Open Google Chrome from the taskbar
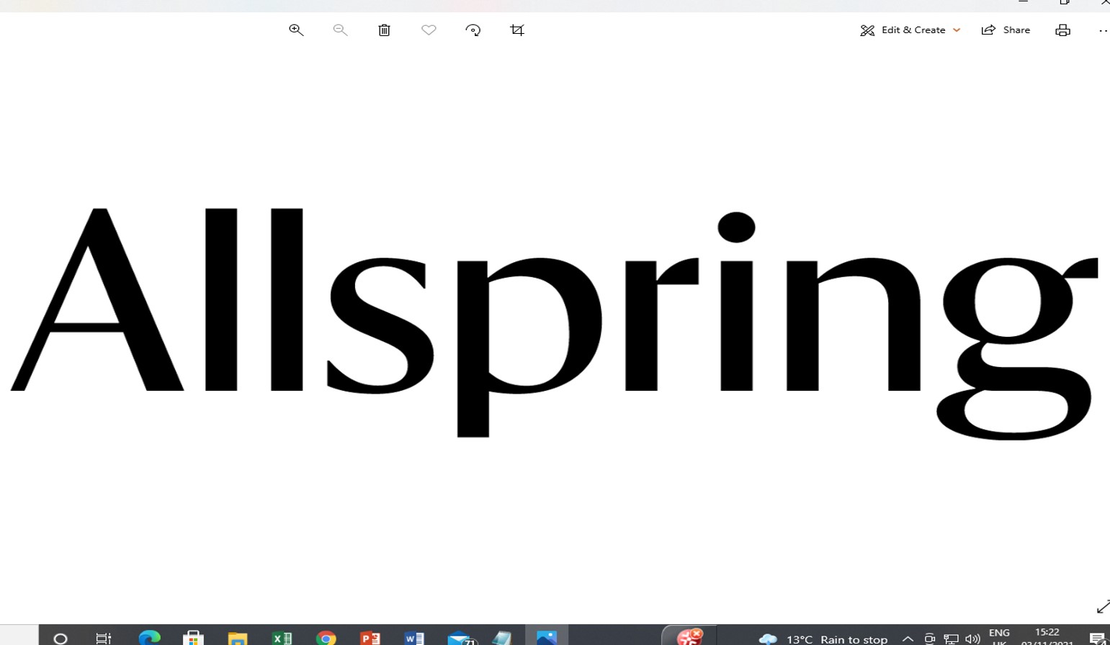 point(326,638)
